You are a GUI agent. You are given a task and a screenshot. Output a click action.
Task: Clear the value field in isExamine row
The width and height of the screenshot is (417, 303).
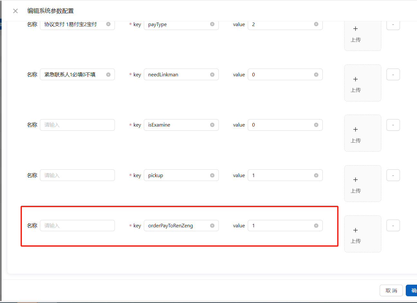click(x=316, y=125)
